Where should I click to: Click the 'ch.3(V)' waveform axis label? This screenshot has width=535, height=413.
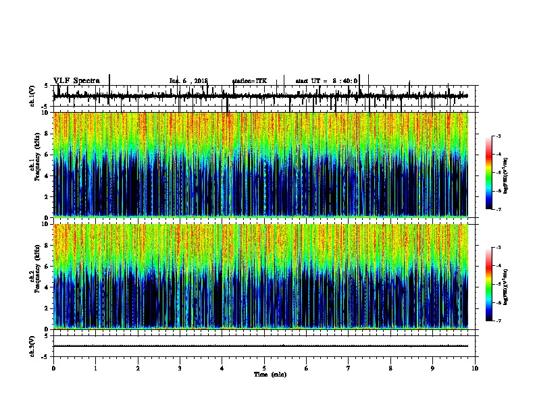[32, 346]
